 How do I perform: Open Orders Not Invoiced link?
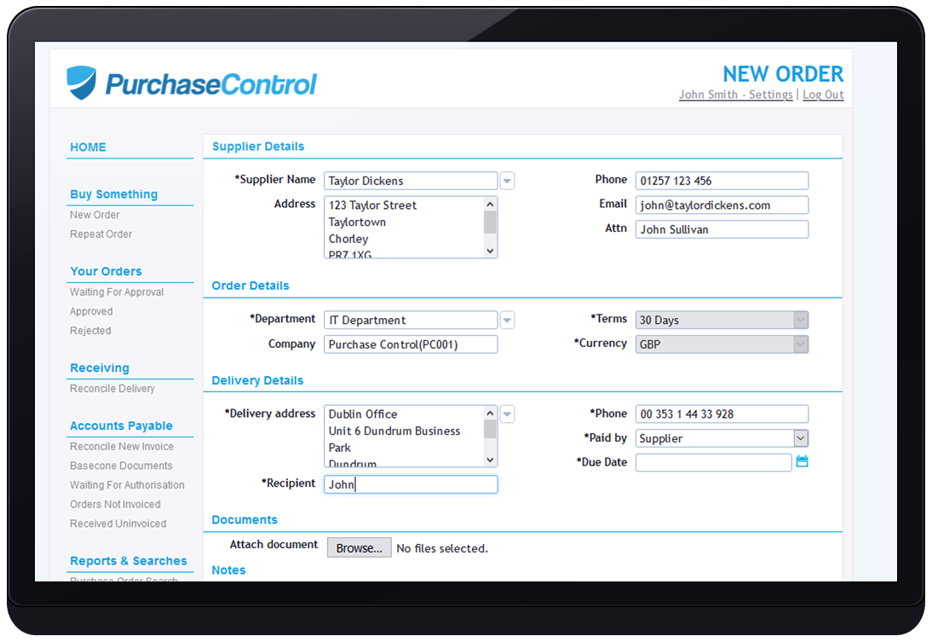115,505
